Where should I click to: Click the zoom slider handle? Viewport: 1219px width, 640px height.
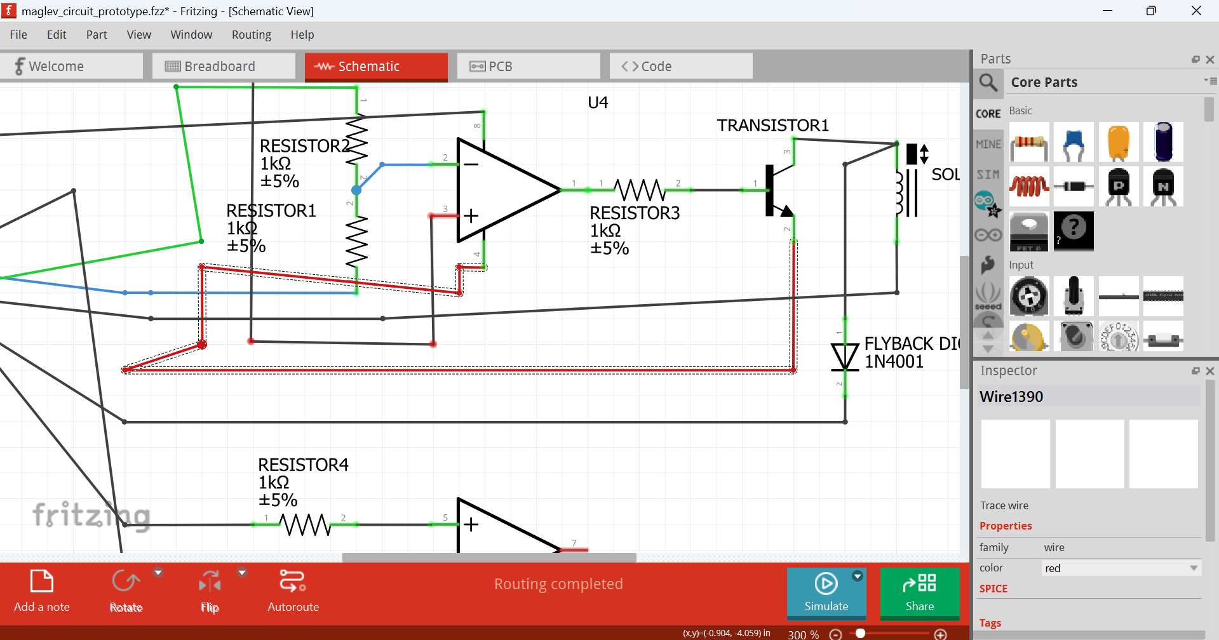click(861, 634)
